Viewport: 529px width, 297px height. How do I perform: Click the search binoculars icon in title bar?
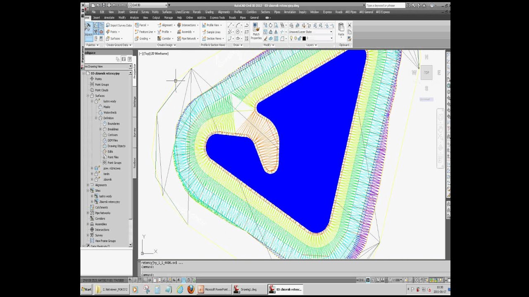(408, 5)
